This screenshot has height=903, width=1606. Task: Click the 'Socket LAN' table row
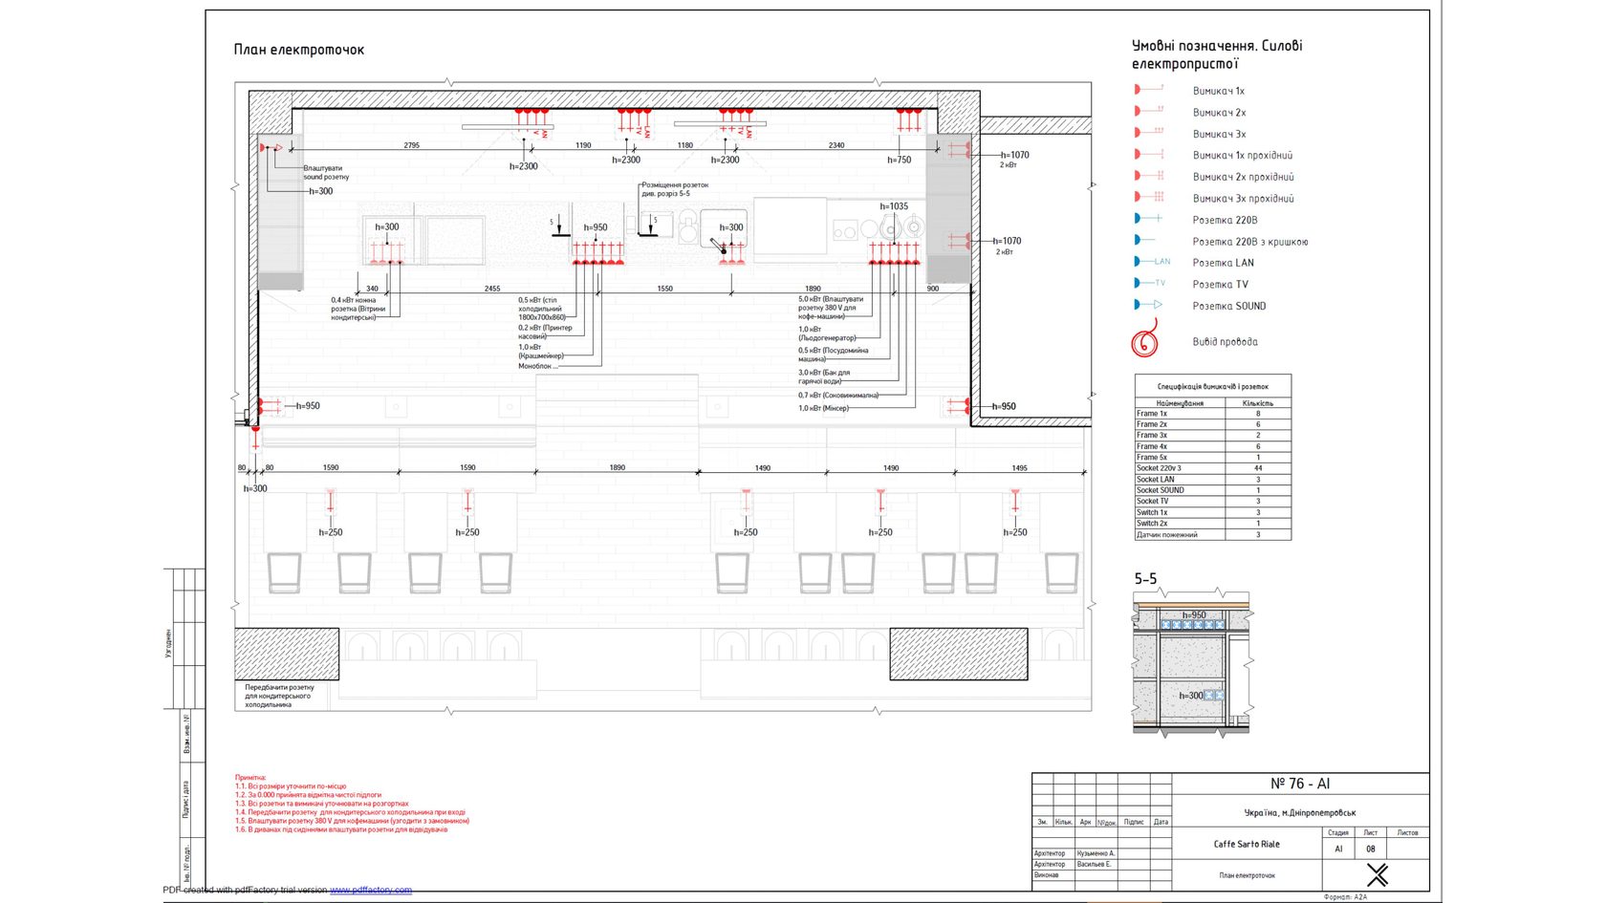(1213, 480)
